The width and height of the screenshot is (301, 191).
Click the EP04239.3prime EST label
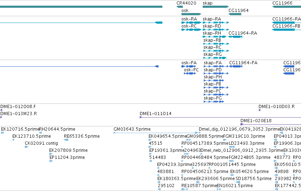[x=174, y=165]
